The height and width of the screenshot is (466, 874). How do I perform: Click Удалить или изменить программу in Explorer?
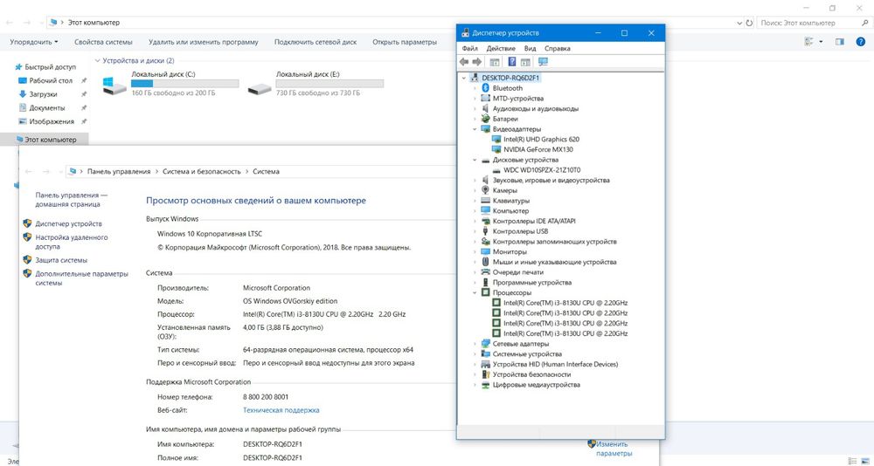(204, 42)
